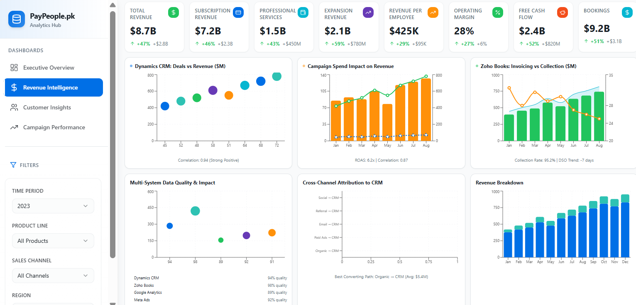Click the Total Revenue $8.7B card

tap(154, 27)
